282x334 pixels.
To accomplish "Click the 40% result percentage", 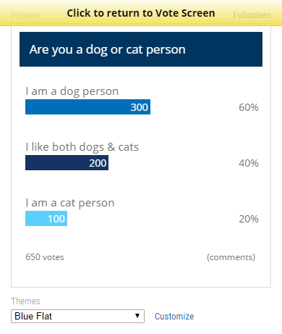I will [x=249, y=163].
